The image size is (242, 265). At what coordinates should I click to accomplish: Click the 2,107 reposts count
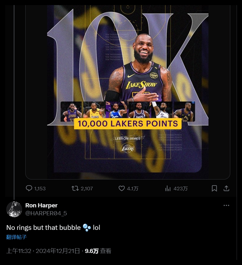[87, 188]
